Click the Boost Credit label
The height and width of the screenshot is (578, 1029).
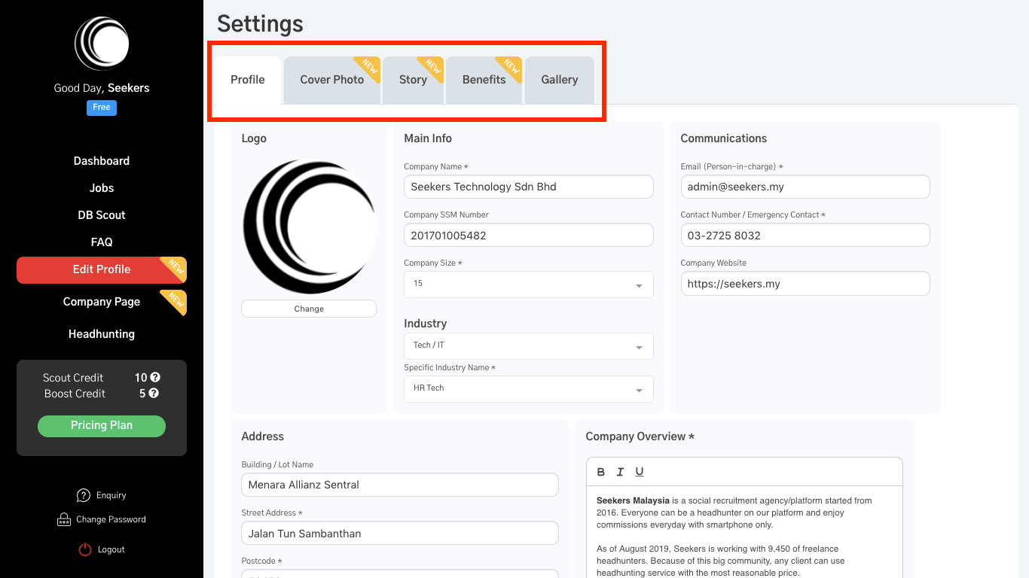click(75, 394)
